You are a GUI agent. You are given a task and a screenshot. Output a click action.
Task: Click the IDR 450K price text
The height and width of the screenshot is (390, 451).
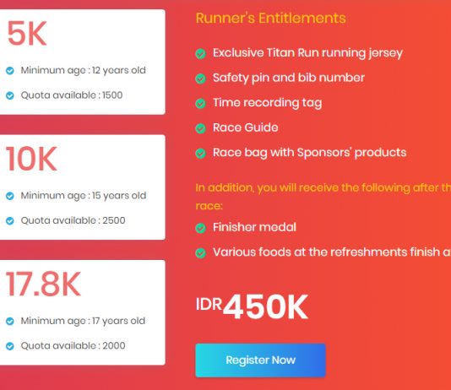(x=252, y=306)
